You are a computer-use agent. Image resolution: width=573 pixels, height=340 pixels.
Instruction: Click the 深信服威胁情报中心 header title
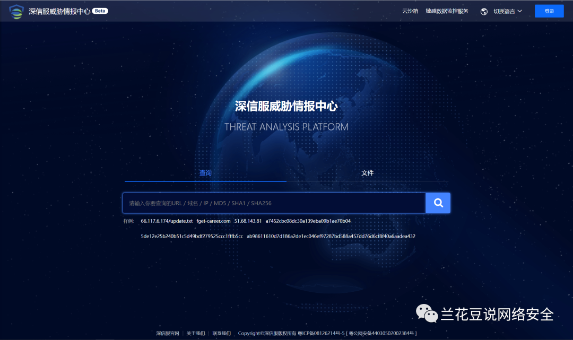click(x=59, y=11)
